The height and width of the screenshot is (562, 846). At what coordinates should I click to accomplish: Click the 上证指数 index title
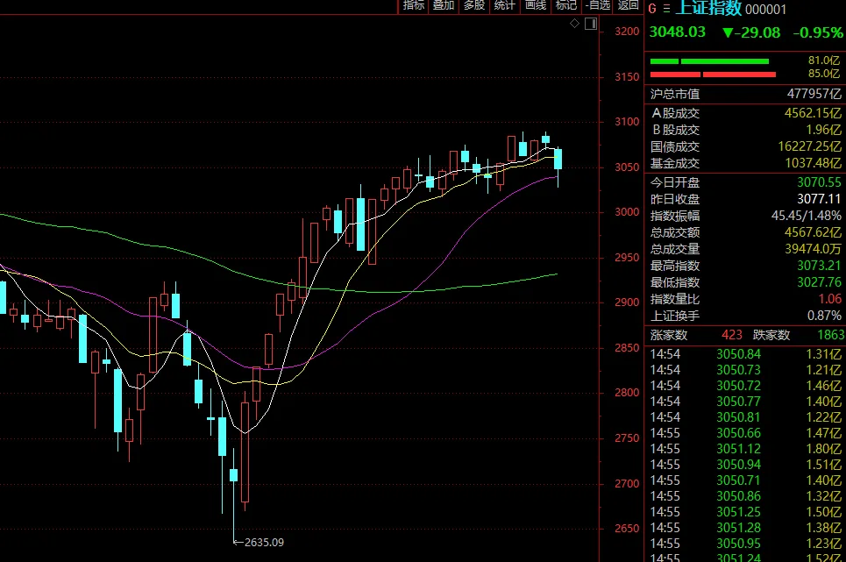(x=708, y=8)
